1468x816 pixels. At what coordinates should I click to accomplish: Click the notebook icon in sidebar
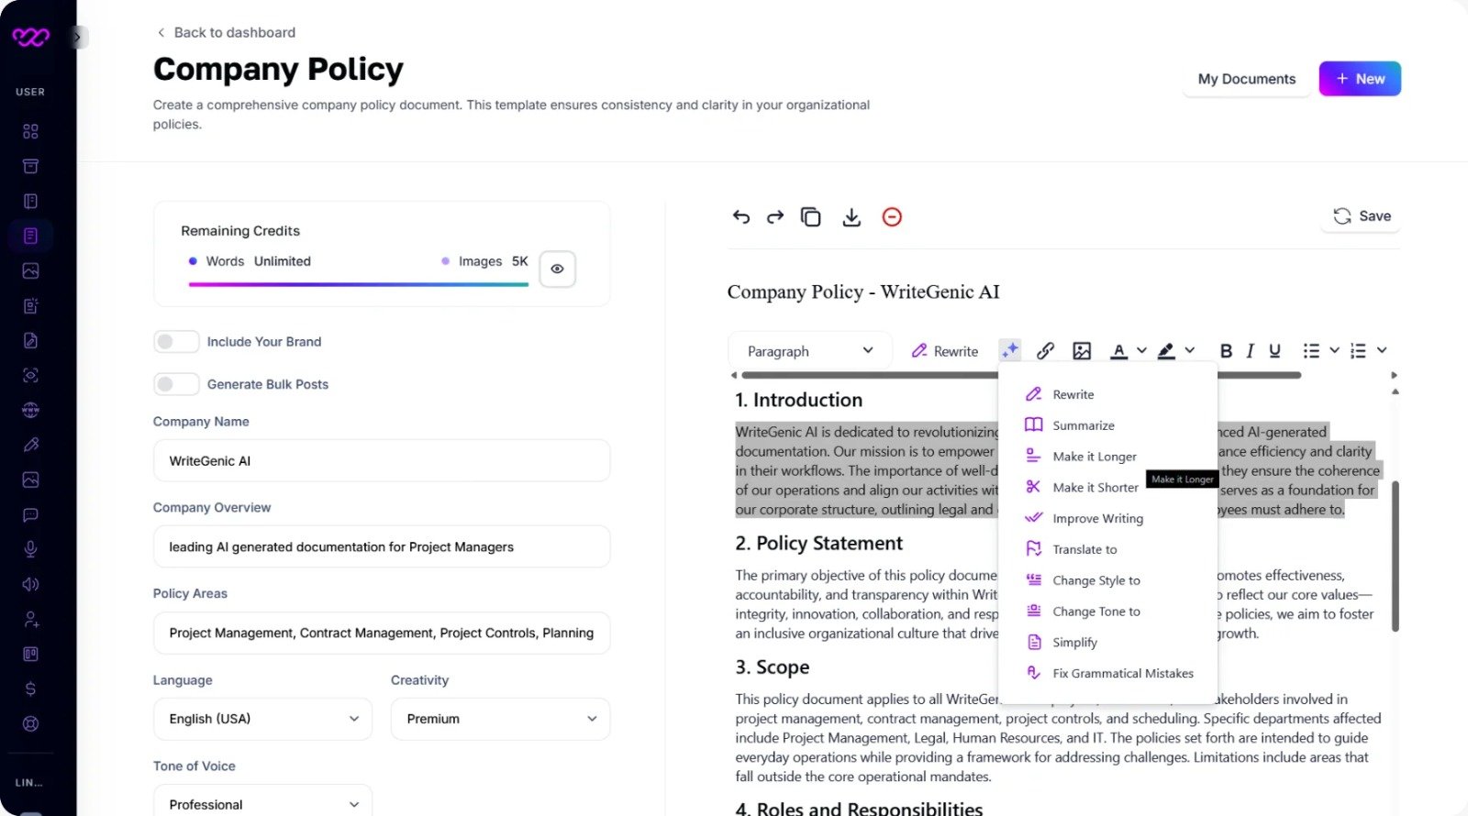tap(30, 201)
